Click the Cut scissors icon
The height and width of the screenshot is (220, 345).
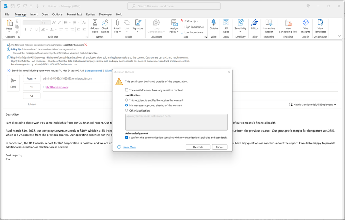17,21
